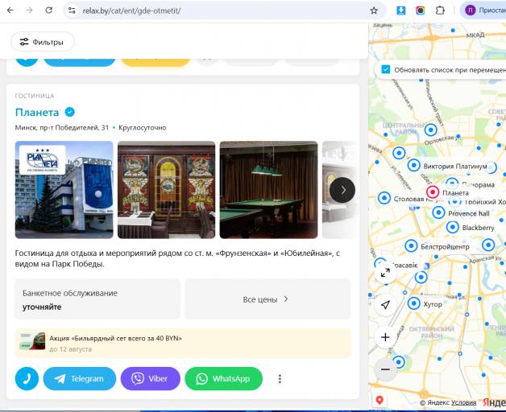
Task: Select the red Планета map marker
Action: [433, 192]
